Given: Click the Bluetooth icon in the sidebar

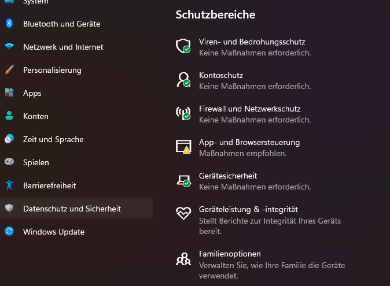Looking at the screenshot, I should [x=9, y=24].
